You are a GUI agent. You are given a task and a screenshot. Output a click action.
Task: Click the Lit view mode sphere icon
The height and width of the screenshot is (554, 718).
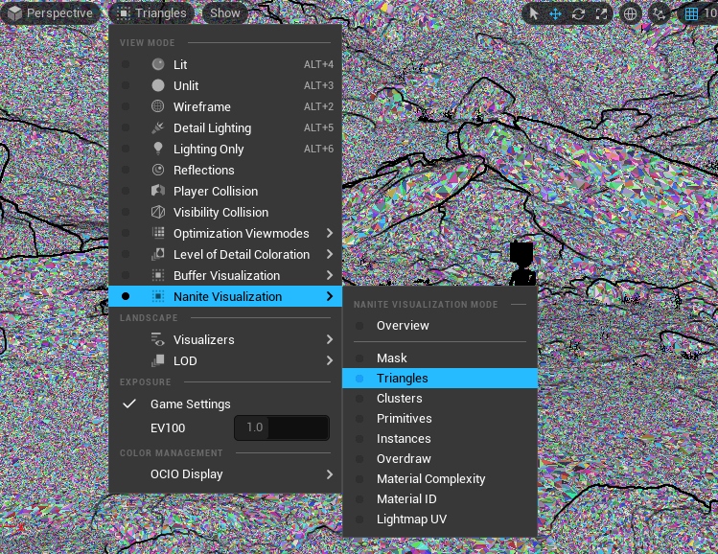(x=158, y=64)
